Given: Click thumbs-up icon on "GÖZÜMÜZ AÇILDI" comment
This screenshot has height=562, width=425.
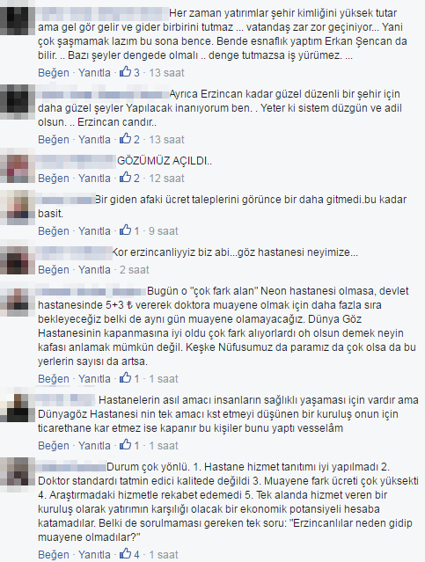Looking at the screenshot, I should click(126, 178).
